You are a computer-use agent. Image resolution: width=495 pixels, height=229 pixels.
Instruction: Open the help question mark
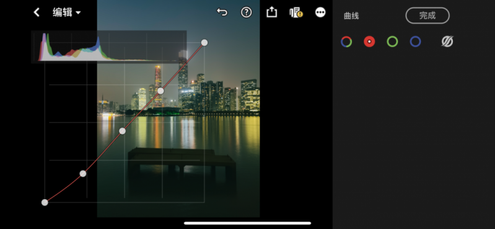(246, 12)
